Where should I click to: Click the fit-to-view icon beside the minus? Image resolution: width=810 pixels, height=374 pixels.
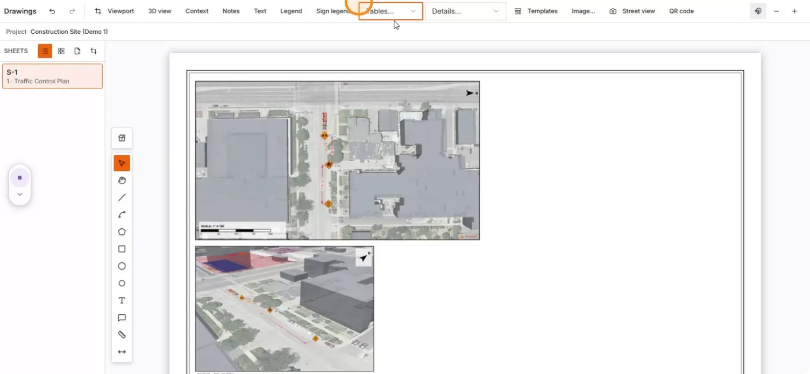point(758,11)
